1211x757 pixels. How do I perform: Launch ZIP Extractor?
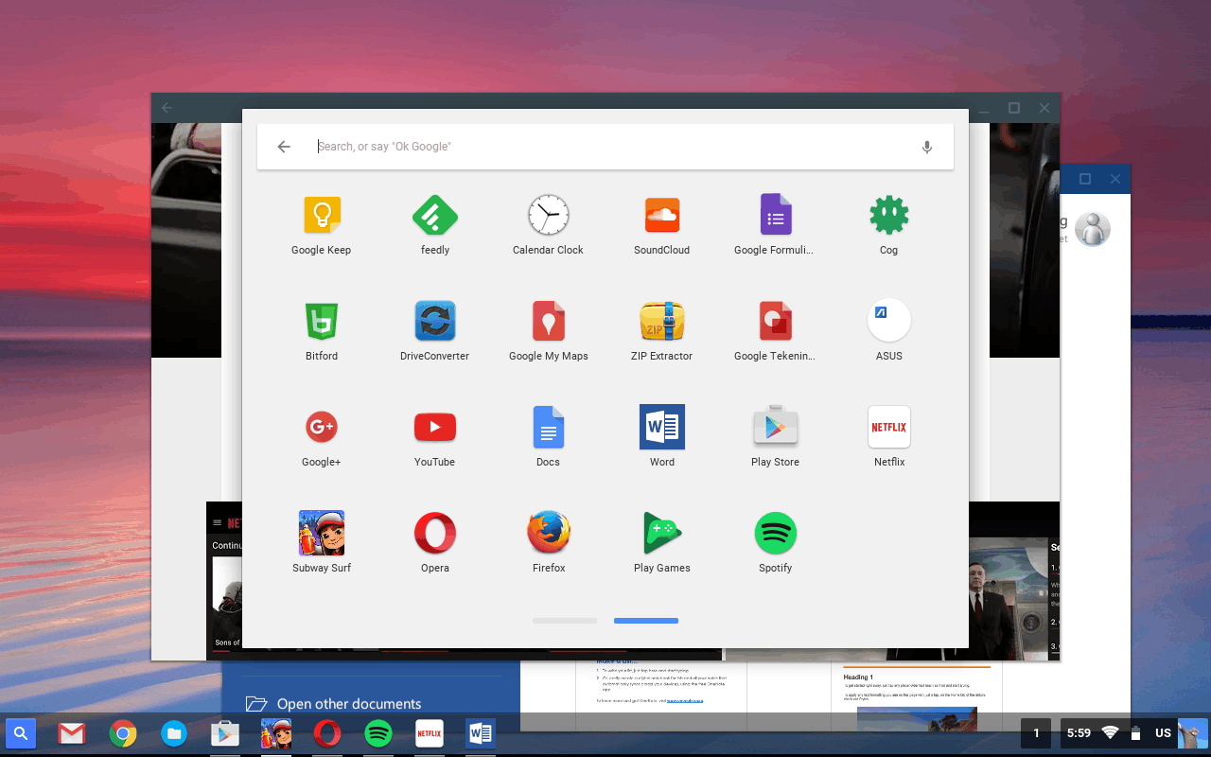662,322
